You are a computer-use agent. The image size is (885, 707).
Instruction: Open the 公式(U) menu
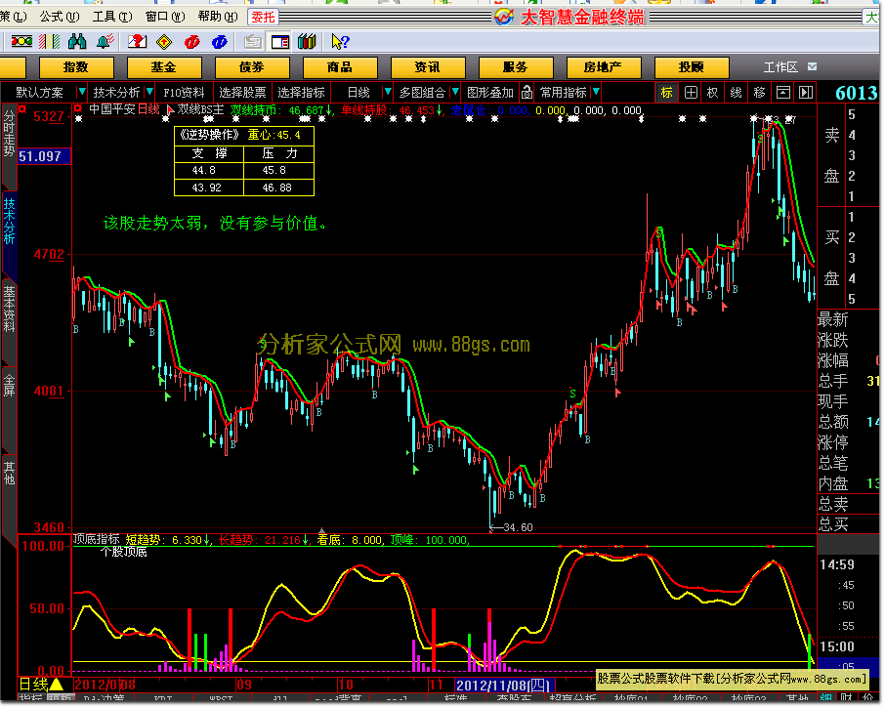60,17
